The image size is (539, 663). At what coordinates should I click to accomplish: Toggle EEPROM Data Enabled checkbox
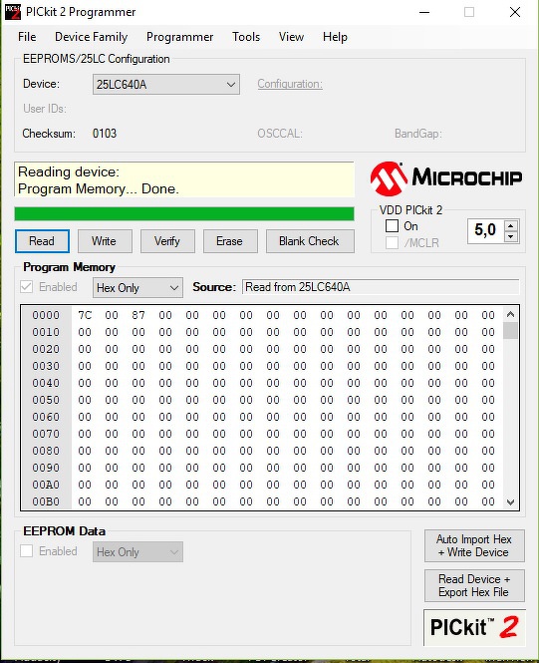coord(26,551)
